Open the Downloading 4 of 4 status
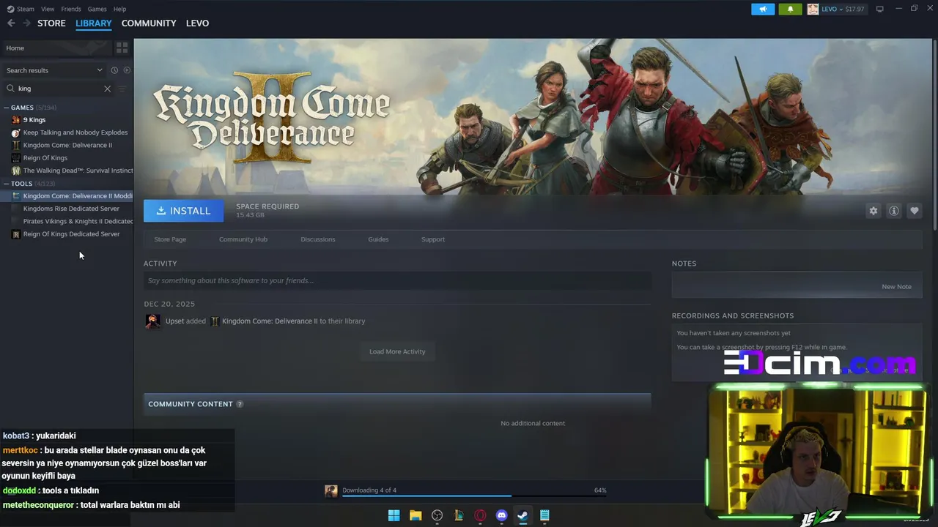This screenshot has height=527, width=938. [369, 490]
